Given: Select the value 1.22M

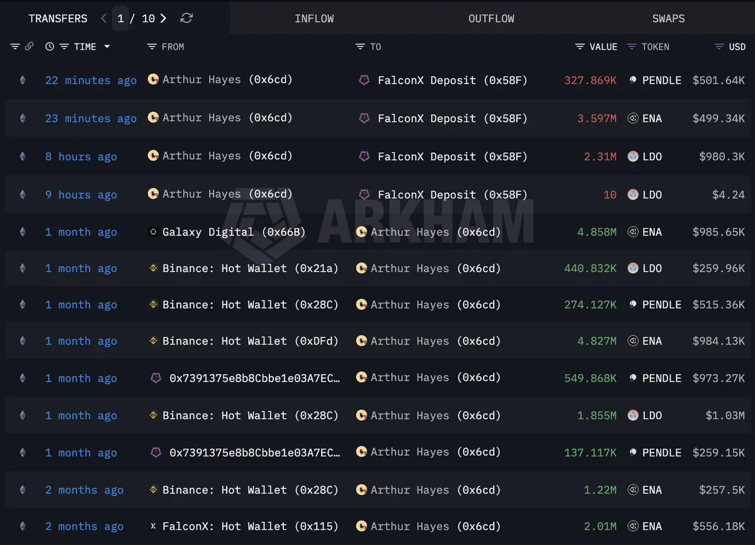Looking at the screenshot, I should [600, 490].
